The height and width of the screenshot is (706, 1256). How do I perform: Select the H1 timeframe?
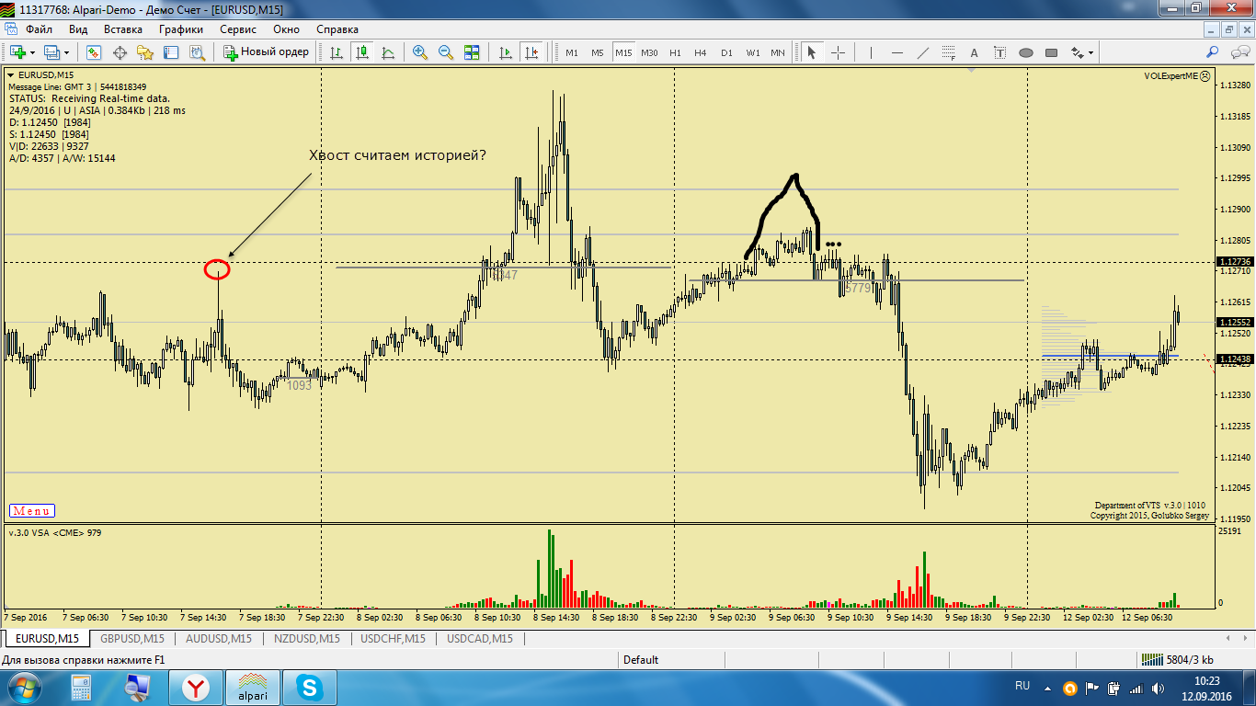point(675,52)
